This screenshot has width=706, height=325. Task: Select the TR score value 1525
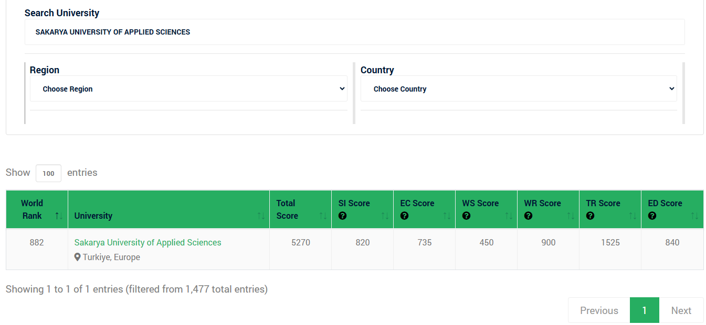click(x=610, y=242)
